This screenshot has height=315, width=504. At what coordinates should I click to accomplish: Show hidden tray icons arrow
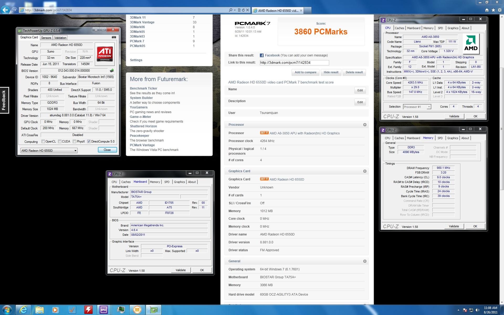point(459,310)
